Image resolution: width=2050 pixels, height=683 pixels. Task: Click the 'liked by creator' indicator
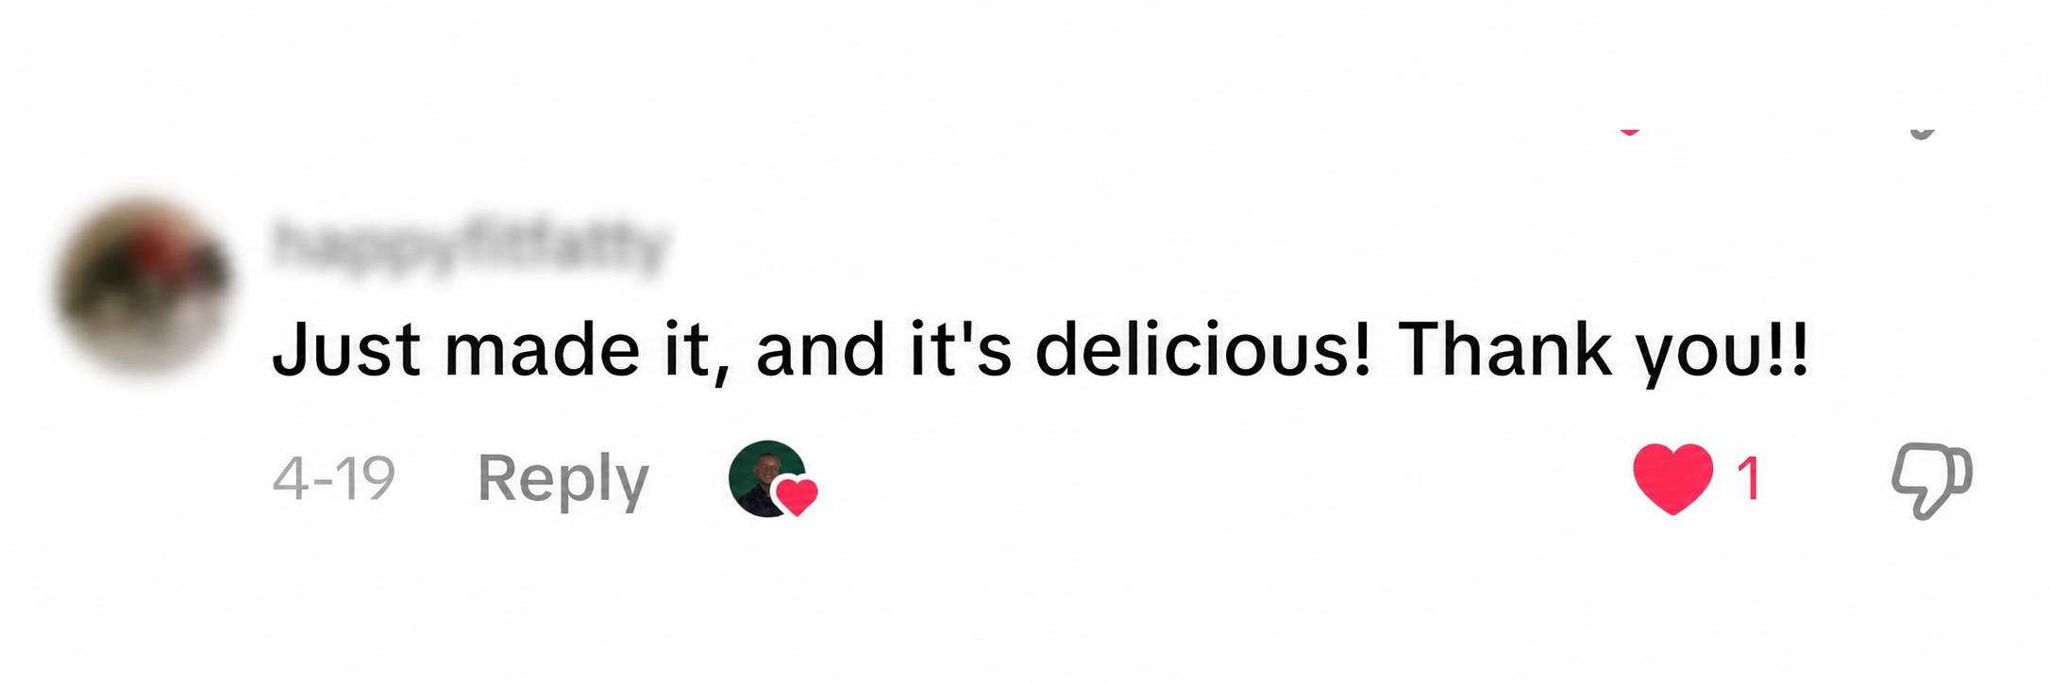(x=773, y=478)
